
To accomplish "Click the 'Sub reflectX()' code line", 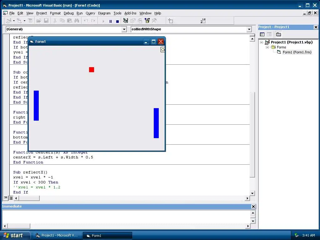I will [x=30, y=172].
